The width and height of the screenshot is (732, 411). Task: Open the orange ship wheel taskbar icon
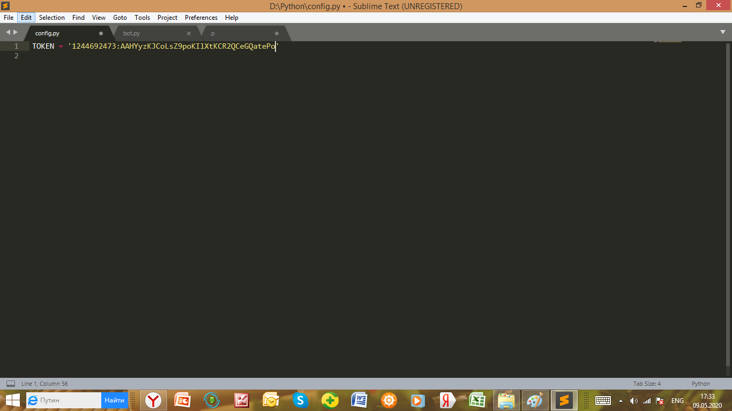click(389, 400)
